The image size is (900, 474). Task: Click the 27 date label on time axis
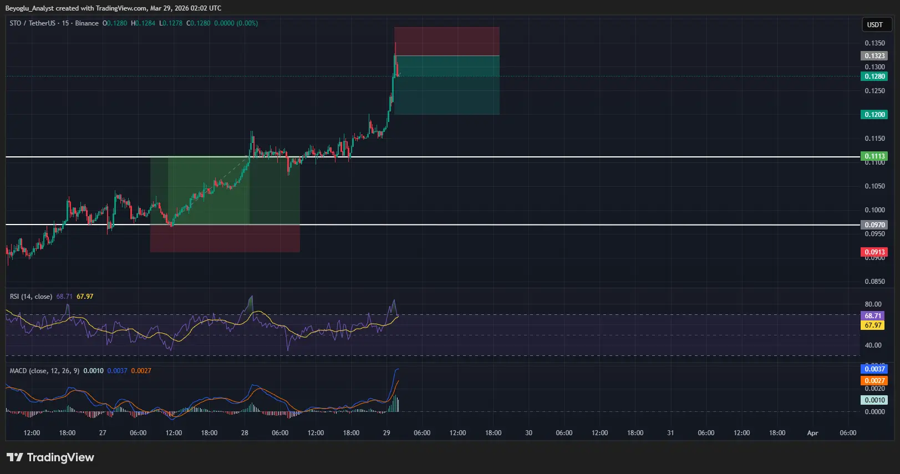(x=103, y=433)
